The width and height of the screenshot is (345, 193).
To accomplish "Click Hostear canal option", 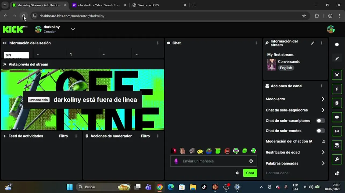I will coord(278,173).
